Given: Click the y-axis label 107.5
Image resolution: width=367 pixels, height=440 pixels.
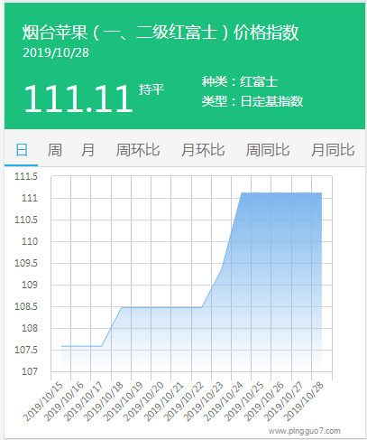Looking at the screenshot, I should point(26,350).
